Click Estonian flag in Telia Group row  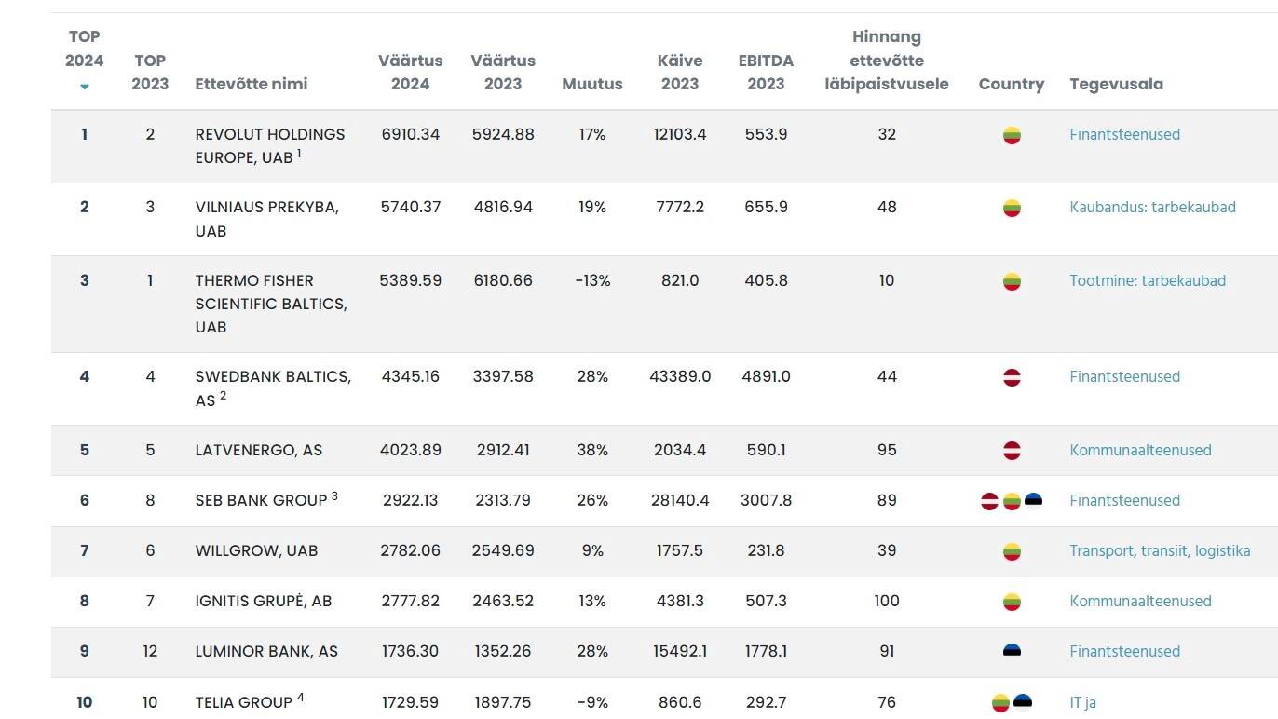pyautogui.click(x=1023, y=702)
